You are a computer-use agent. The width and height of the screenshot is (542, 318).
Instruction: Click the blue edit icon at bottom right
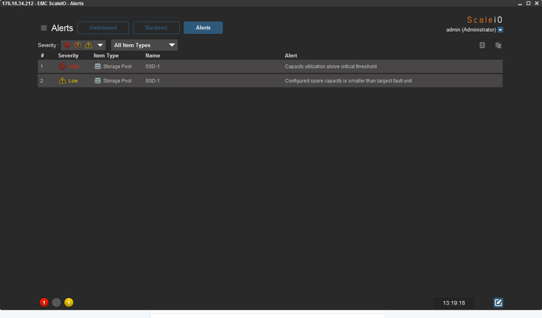click(x=498, y=303)
